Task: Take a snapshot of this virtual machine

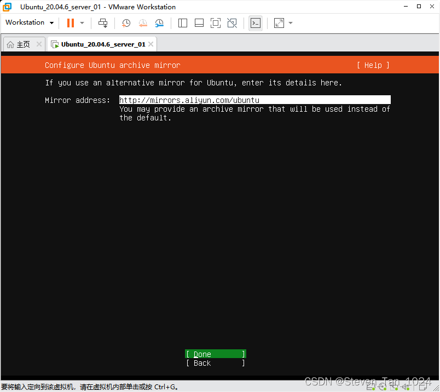Action: 126,23
